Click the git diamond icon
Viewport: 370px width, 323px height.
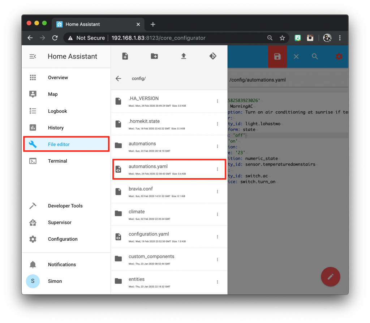pyautogui.click(x=213, y=56)
